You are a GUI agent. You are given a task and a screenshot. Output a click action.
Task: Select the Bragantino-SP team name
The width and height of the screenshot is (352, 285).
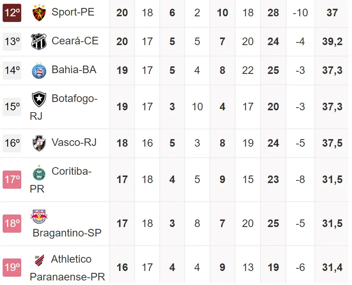click(67, 233)
